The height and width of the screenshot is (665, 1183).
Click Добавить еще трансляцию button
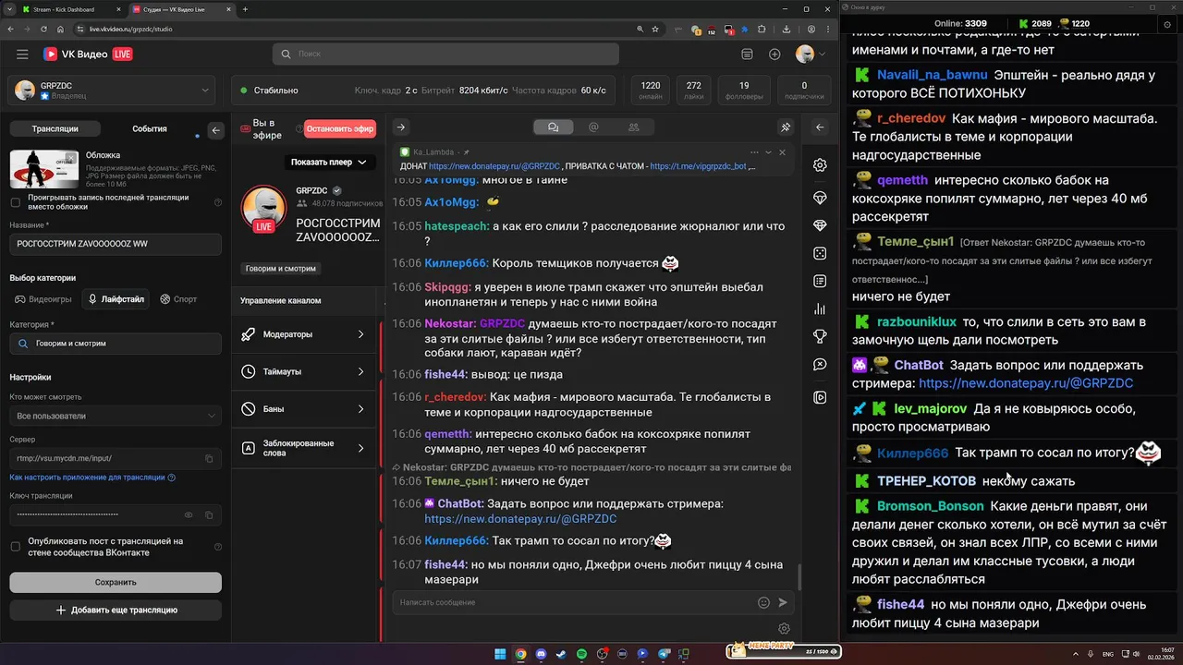(x=116, y=610)
